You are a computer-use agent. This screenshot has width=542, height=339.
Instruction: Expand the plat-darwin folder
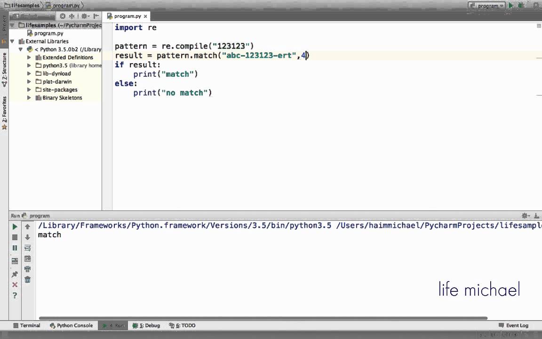29,81
